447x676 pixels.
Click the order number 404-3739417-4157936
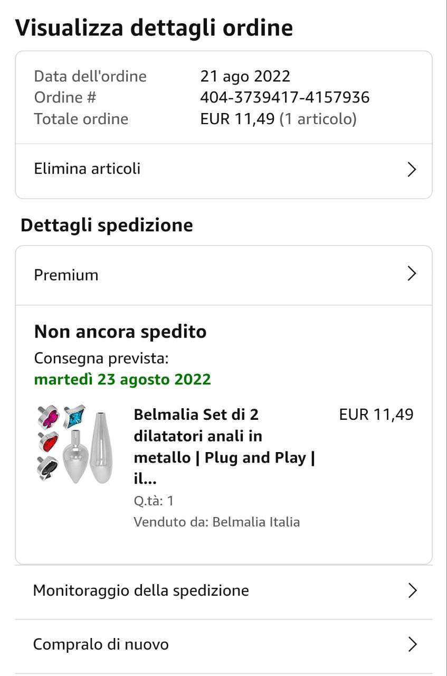click(285, 98)
